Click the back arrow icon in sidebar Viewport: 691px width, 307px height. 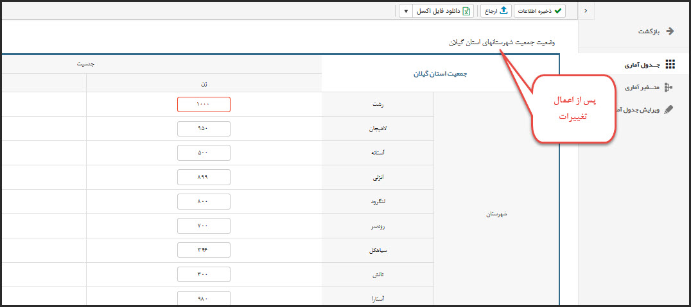(670, 31)
